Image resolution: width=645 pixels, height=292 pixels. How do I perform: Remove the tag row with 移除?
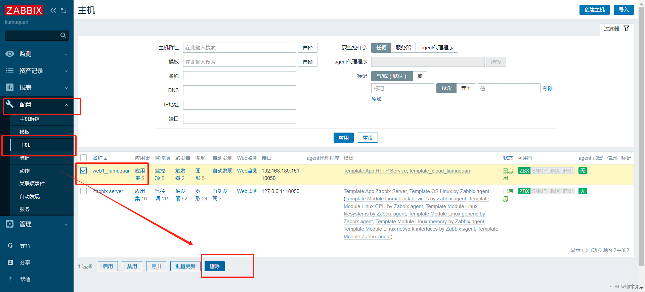coord(548,89)
